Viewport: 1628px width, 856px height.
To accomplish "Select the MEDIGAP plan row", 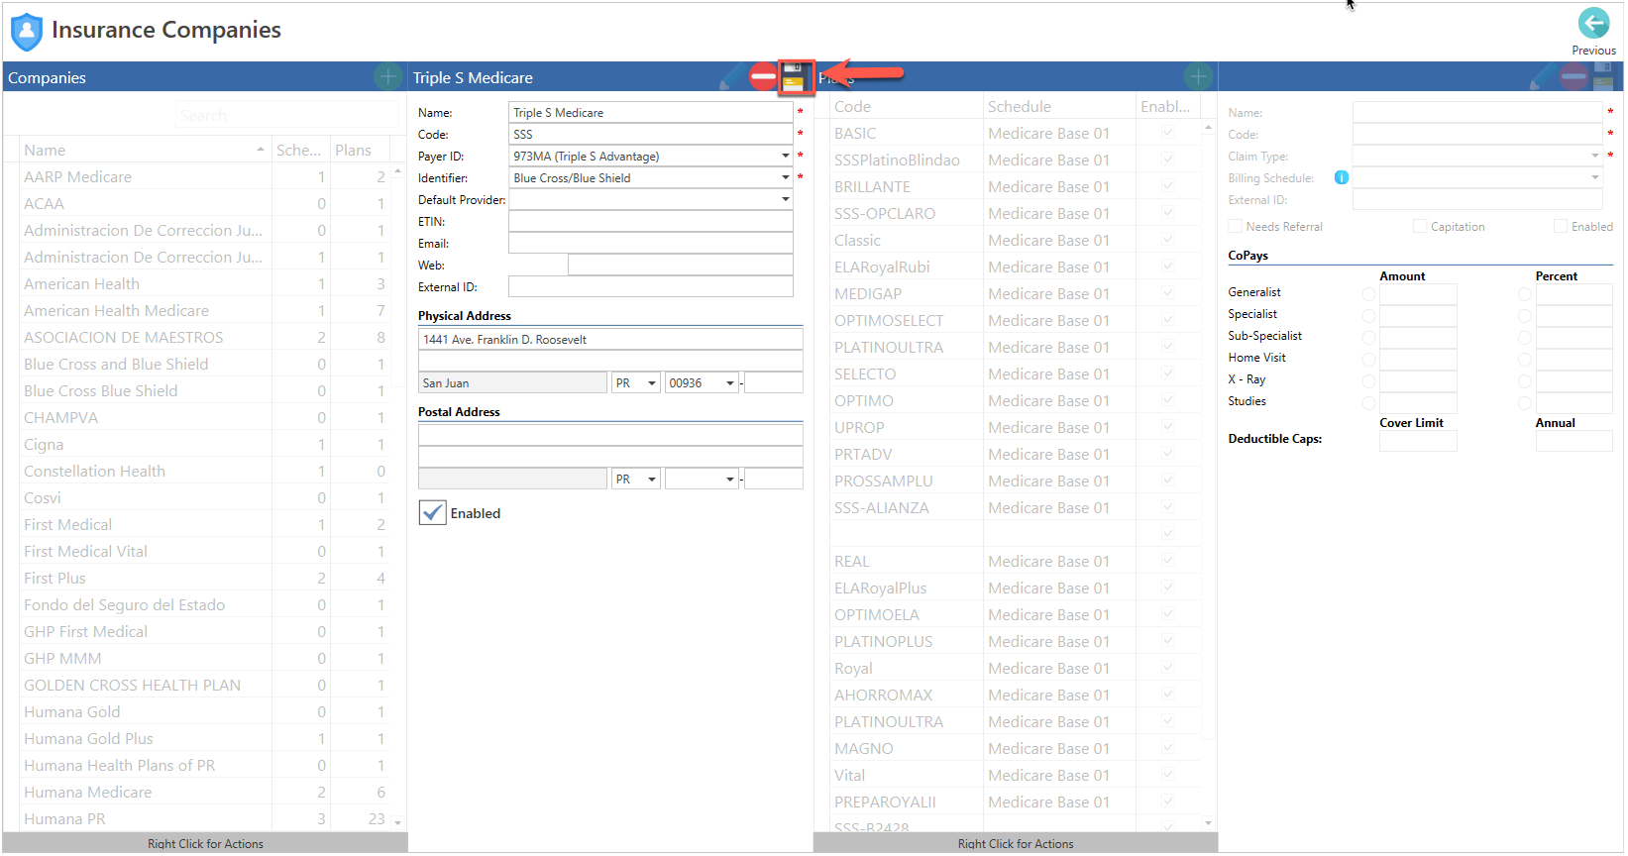I will pos(1015,293).
